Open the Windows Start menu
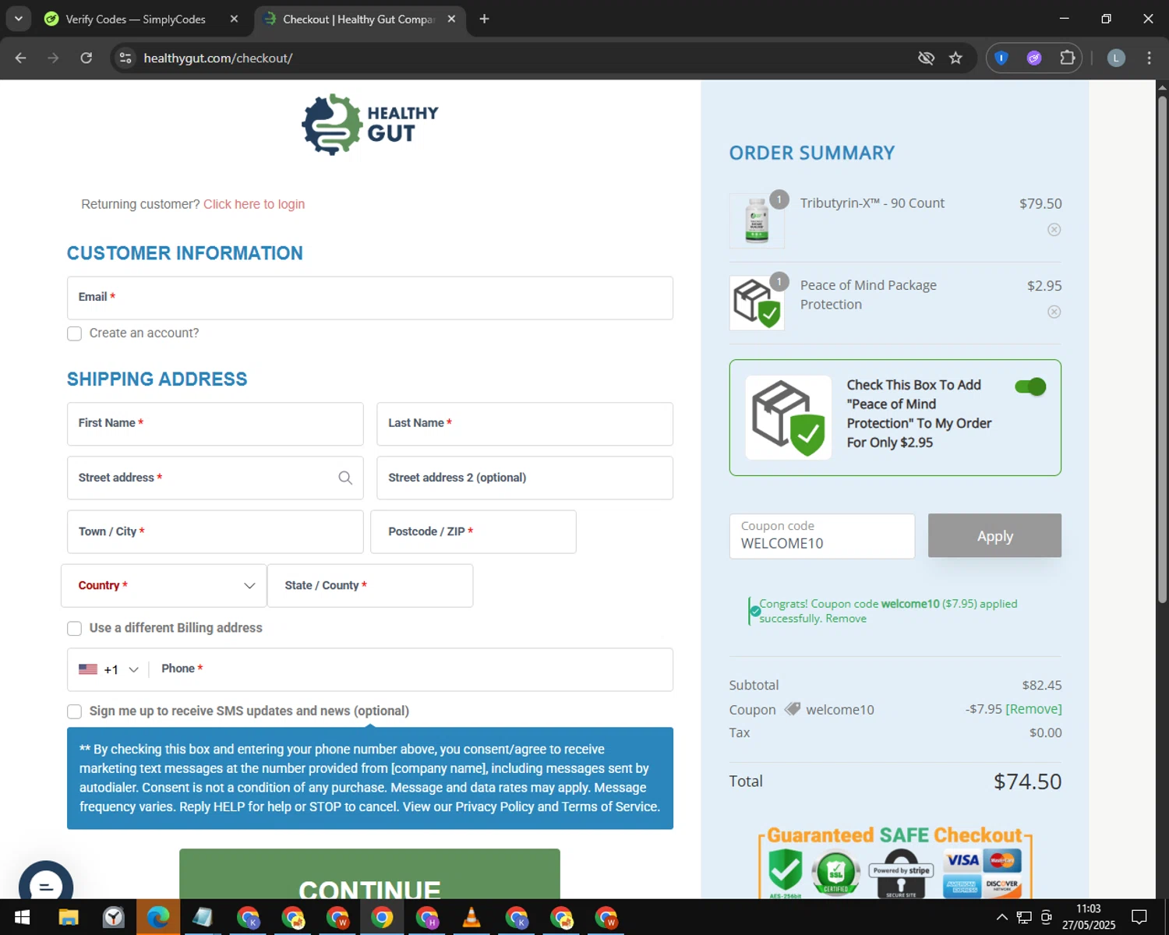Screen dimensions: 1169x935 (x=22, y=918)
